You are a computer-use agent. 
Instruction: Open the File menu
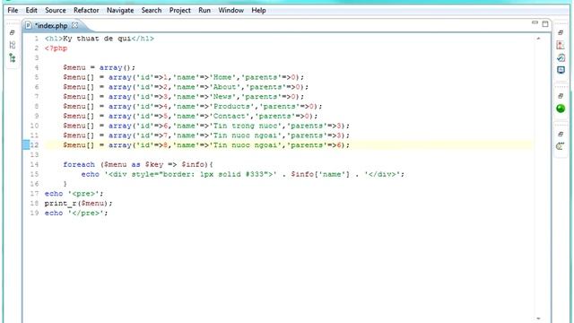point(13,10)
